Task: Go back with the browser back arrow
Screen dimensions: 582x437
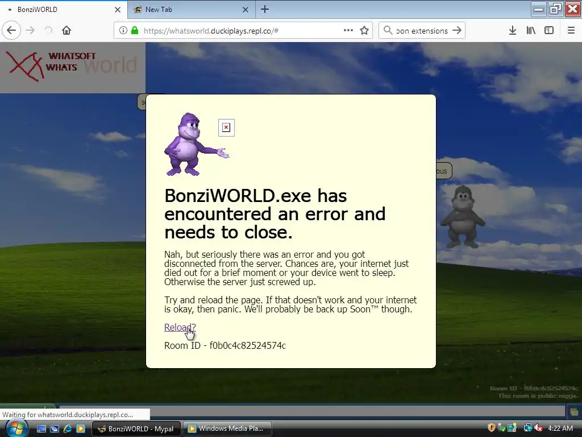Action: [11, 31]
